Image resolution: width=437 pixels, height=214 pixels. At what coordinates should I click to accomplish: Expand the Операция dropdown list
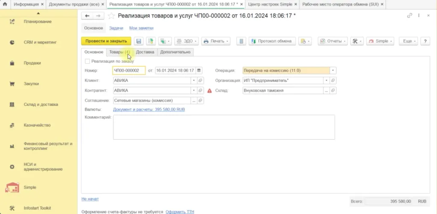pos(333,70)
